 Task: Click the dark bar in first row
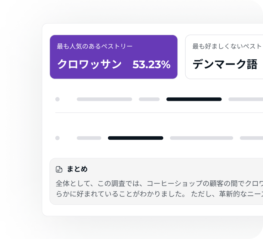pyautogui.click(x=194, y=99)
